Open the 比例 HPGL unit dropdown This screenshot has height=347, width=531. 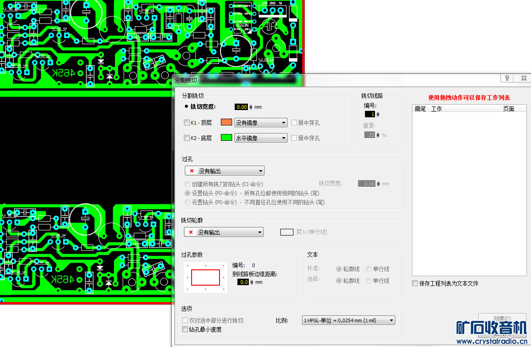coord(348,320)
